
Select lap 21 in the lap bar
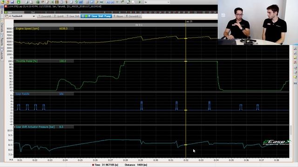[x=196, y=13]
